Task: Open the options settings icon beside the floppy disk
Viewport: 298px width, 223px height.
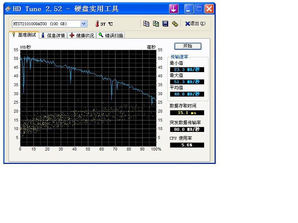Action: tap(175, 24)
